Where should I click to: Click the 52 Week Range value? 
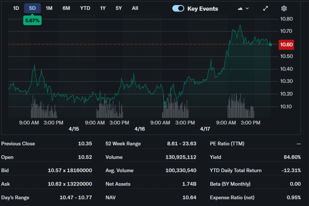(x=182, y=143)
